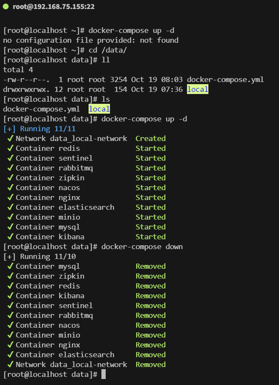Viewport: 279px width, 385px height.
Task: Click the checkmark beside Container redis Started
Action: [x=10, y=148]
